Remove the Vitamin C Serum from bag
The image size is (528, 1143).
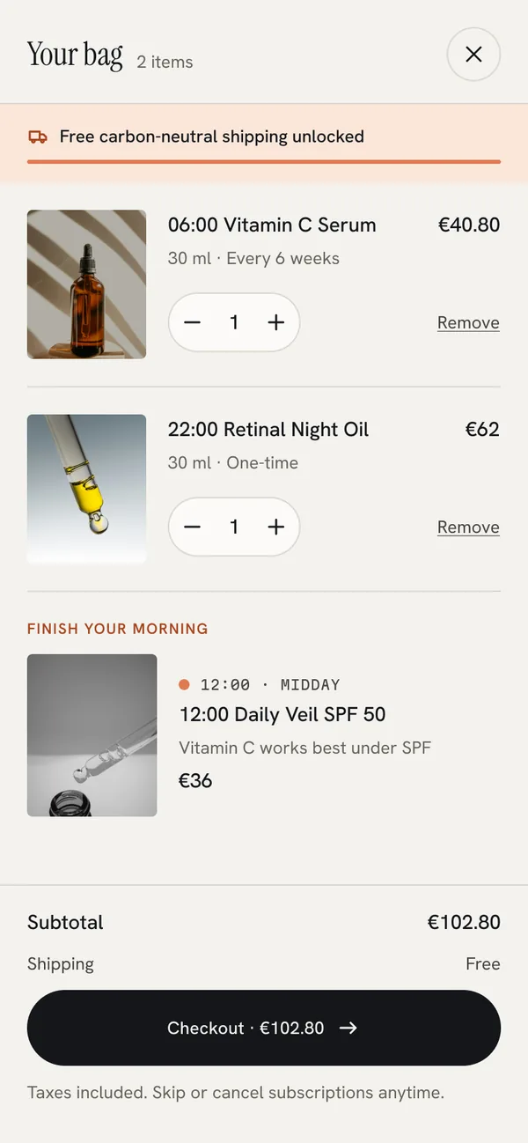468,322
